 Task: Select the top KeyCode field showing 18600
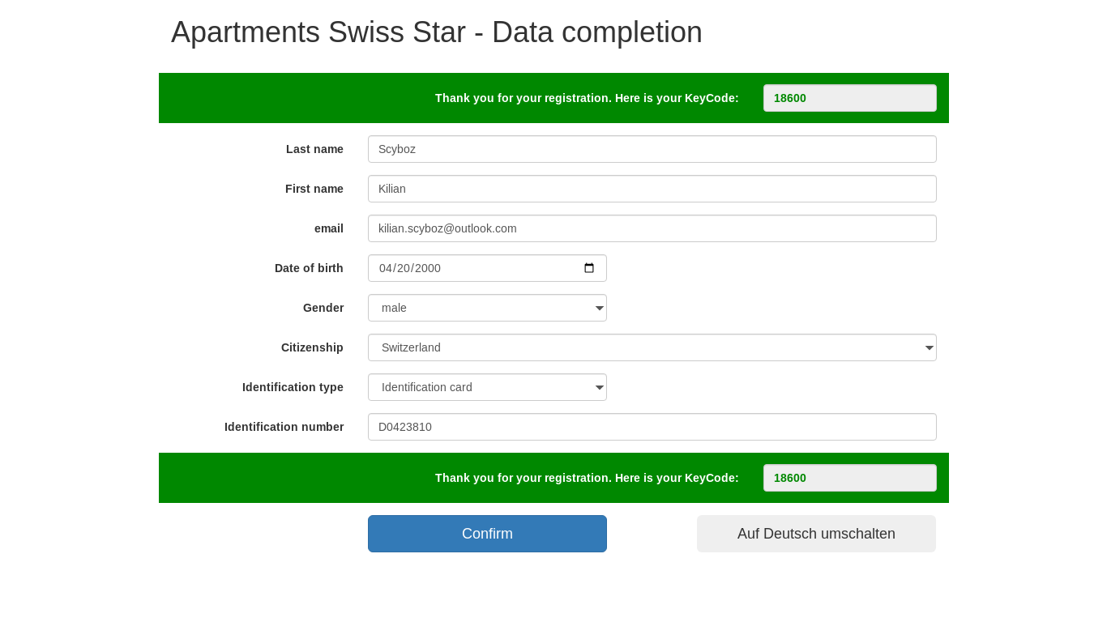(x=850, y=98)
